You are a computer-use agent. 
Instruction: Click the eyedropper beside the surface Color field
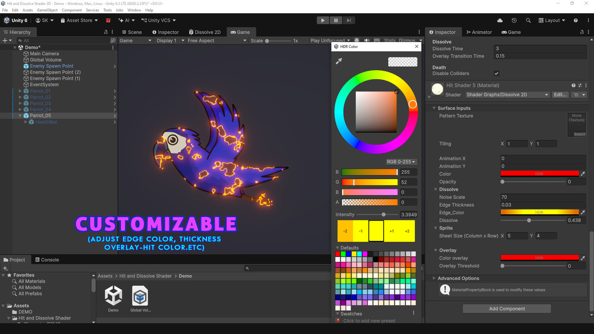583,174
